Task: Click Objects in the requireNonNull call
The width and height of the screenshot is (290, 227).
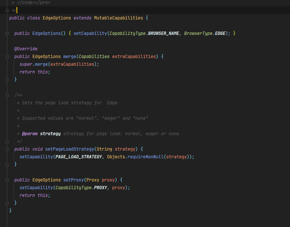Action: [116, 157]
